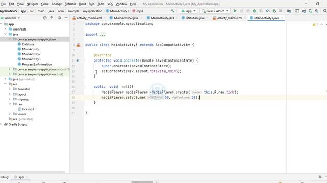Click the select opened file target icon
Screen dimensions: 327x183
coord(45,18)
